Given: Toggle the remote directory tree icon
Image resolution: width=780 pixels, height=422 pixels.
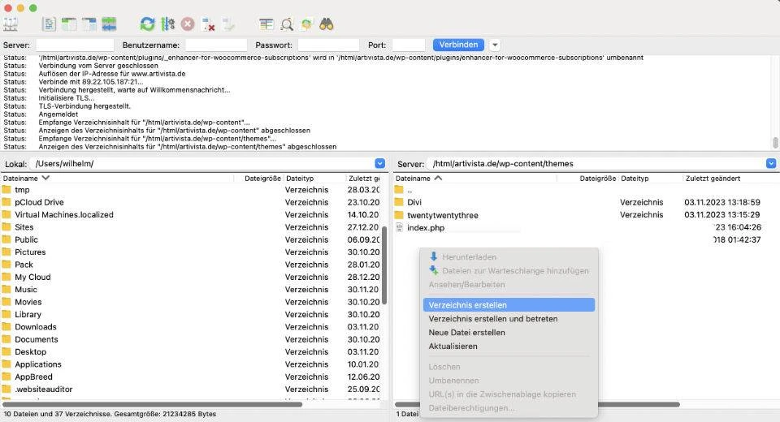Looking at the screenshot, I should [89, 24].
